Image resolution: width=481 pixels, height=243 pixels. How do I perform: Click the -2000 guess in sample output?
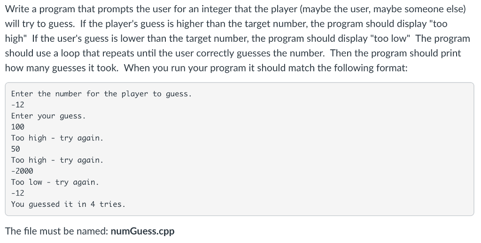click(22, 171)
